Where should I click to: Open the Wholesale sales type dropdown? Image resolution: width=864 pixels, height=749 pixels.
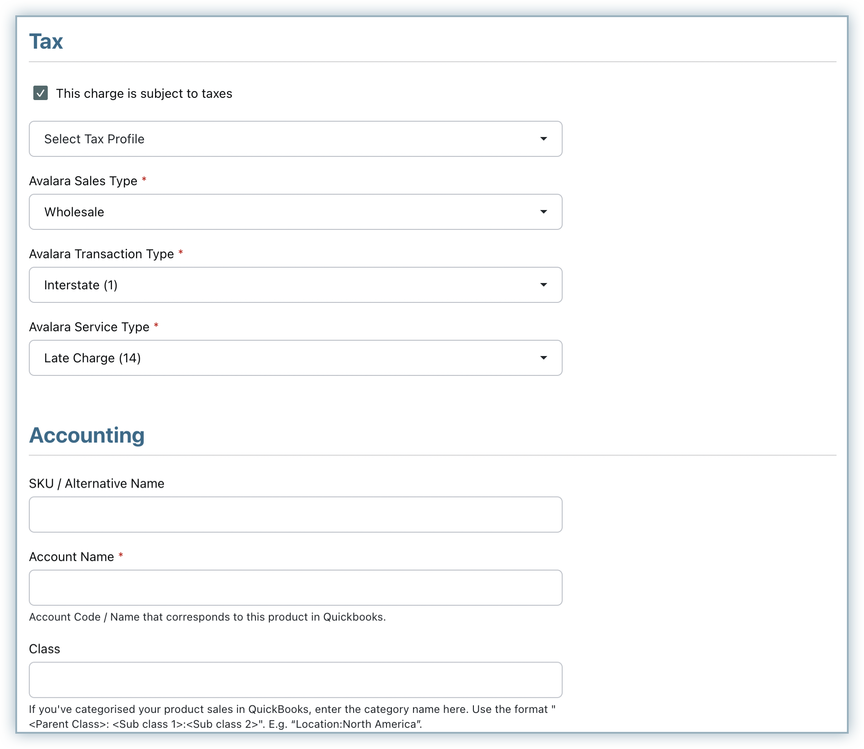[295, 212]
